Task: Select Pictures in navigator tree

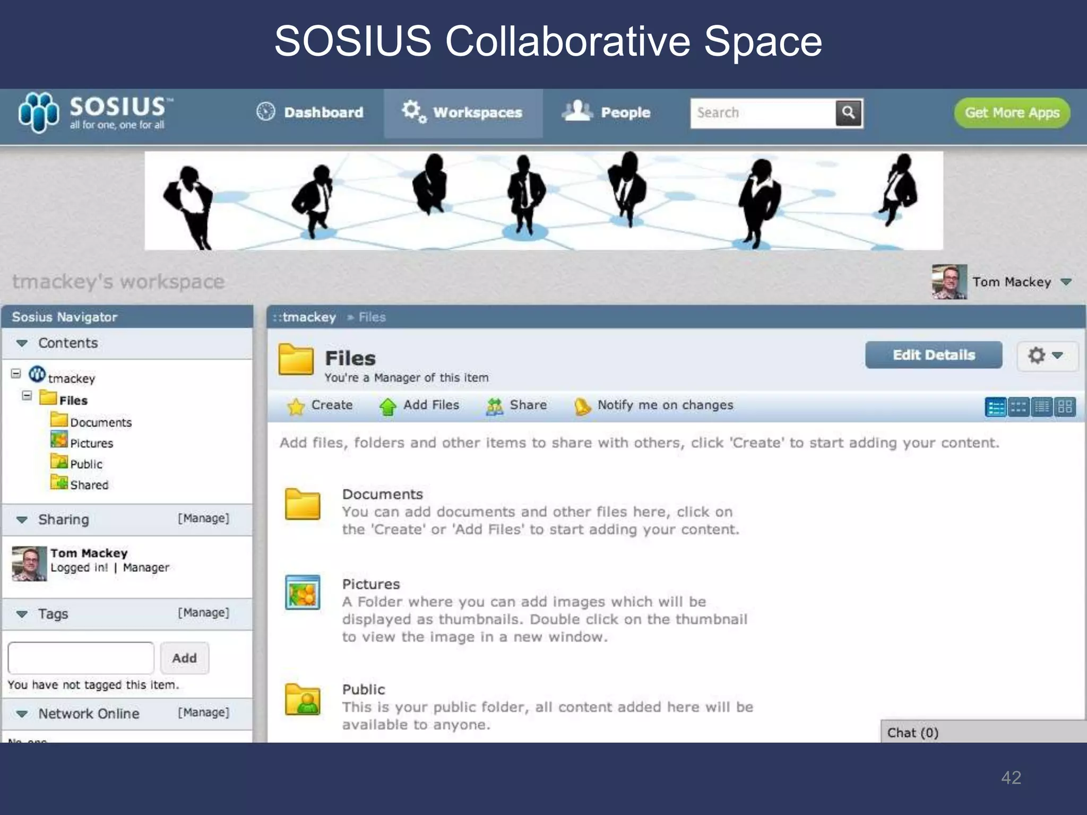Action: point(82,441)
